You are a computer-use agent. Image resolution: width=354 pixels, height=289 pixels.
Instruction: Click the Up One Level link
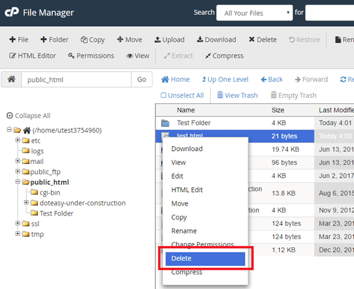[225, 80]
